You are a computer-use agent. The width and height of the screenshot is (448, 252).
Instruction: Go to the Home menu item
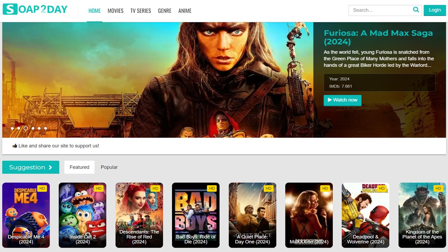tap(94, 11)
